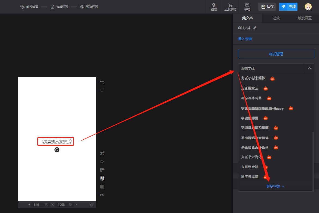Screen dimensions: 319x213
Task: Open the 图层 layers panel
Action: click(214, 7)
